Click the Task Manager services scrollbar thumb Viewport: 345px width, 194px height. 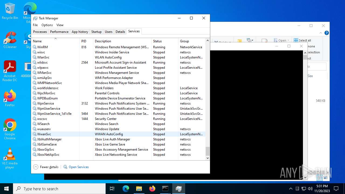point(208,151)
